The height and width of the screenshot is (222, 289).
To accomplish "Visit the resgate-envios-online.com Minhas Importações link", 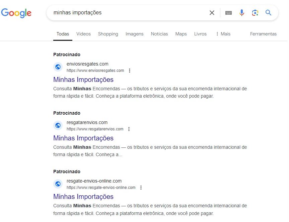I will pyautogui.click(x=83, y=197).
